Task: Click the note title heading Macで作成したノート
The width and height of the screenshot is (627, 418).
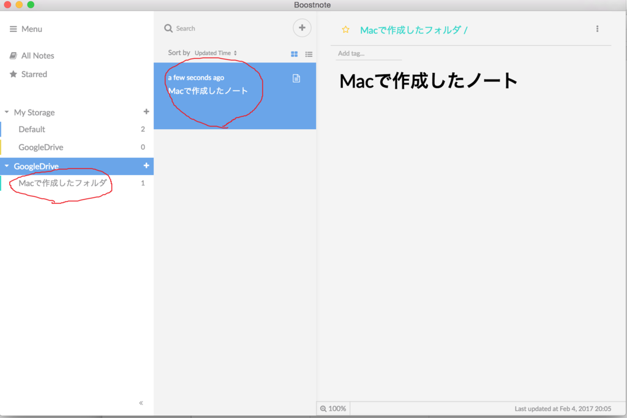Action: pos(428,81)
